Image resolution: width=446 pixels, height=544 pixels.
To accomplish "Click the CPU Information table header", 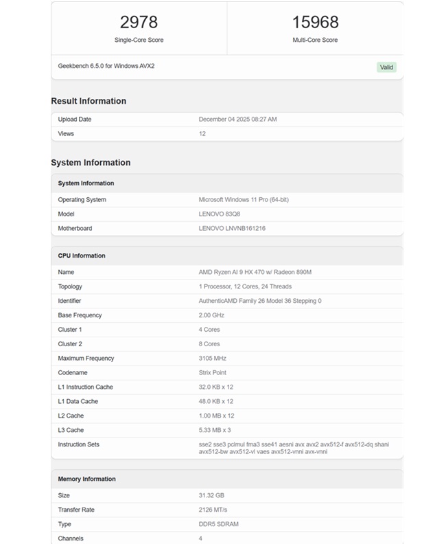I will point(82,256).
